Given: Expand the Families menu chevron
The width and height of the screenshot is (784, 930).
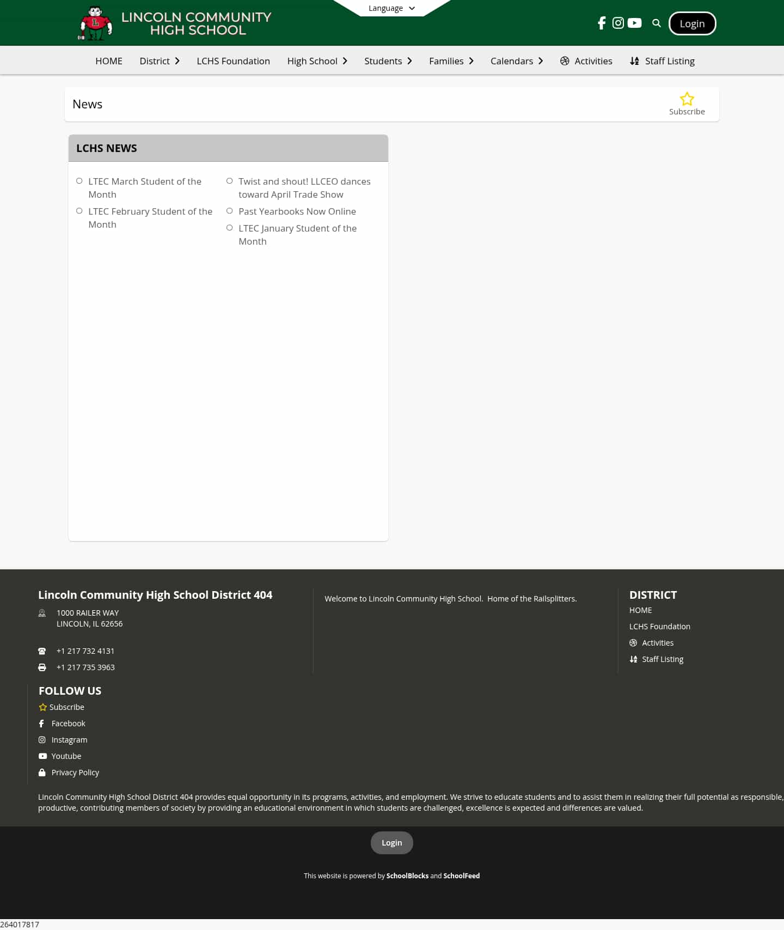Looking at the screenshot, I should pos(471,61).
